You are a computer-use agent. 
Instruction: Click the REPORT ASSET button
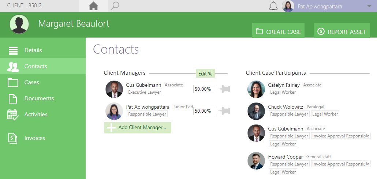click(341, 30)
